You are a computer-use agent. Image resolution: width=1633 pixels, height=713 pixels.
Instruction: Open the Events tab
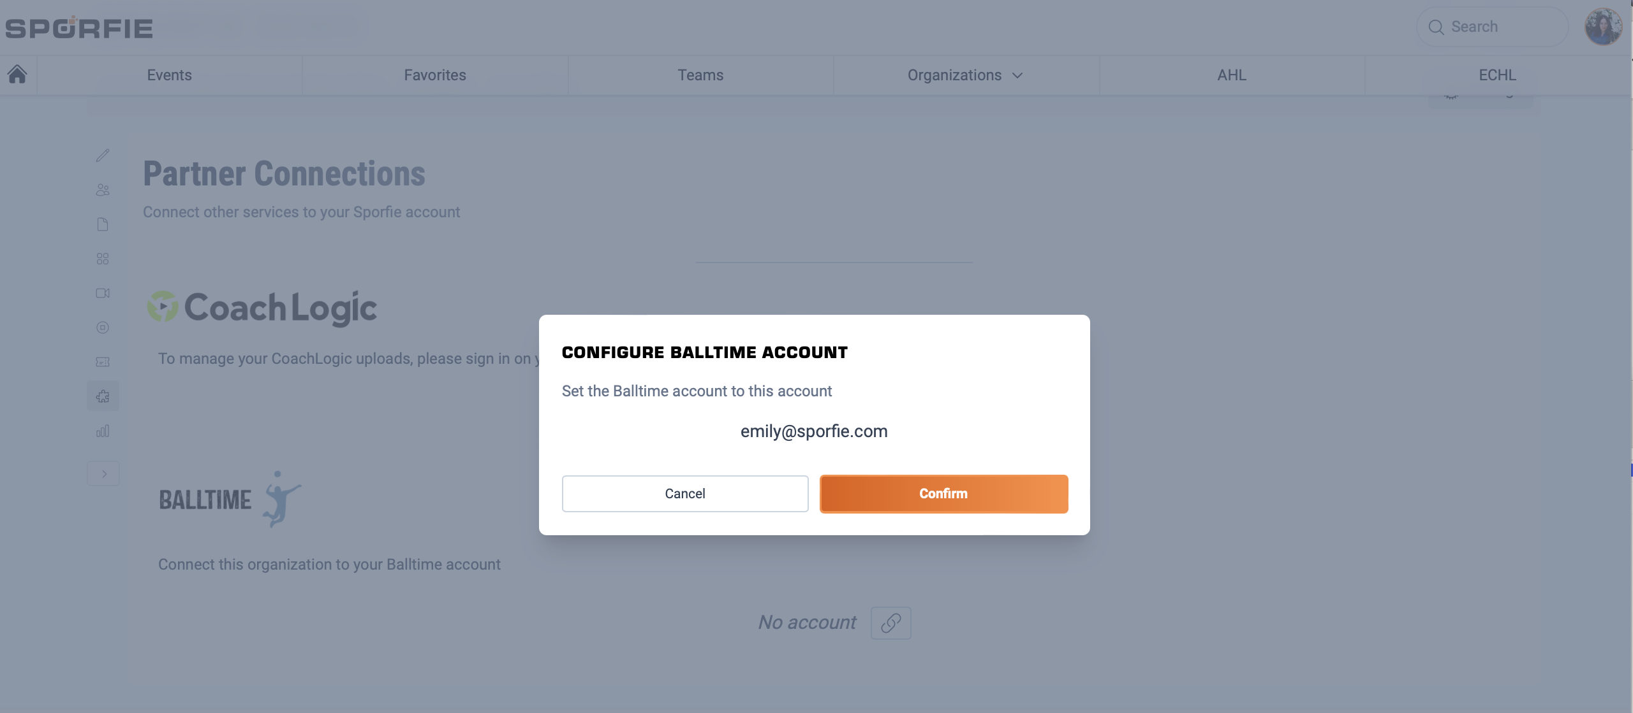point(169,75)
